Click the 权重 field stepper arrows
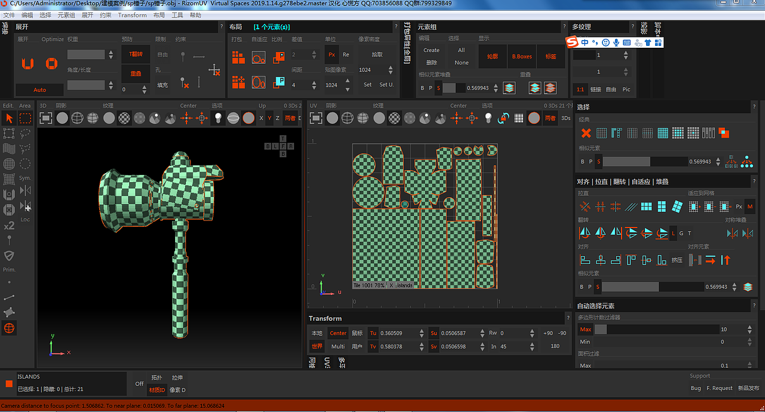This screenshot has height=412, width=765. [111, 55]
